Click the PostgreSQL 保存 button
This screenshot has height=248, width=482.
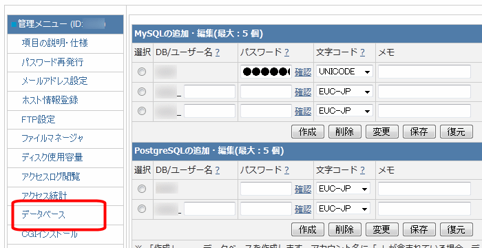coord(419,229)
